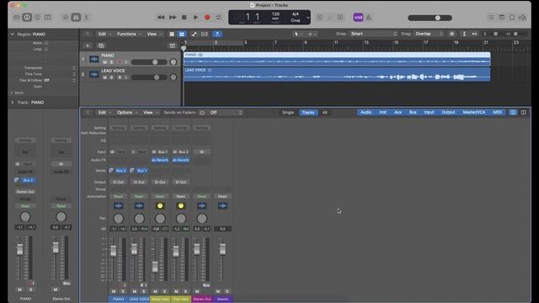Click the LEAD VOICE track header icon
Viewport: 539px width, 303px height.
pyautogui.click(x=93, y=75)
